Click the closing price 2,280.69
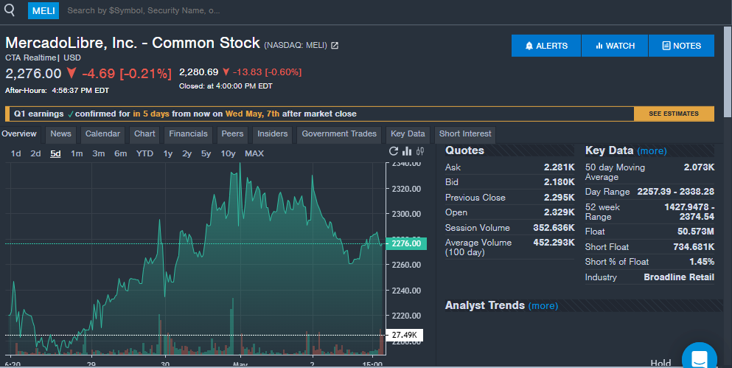 point(199,72)
